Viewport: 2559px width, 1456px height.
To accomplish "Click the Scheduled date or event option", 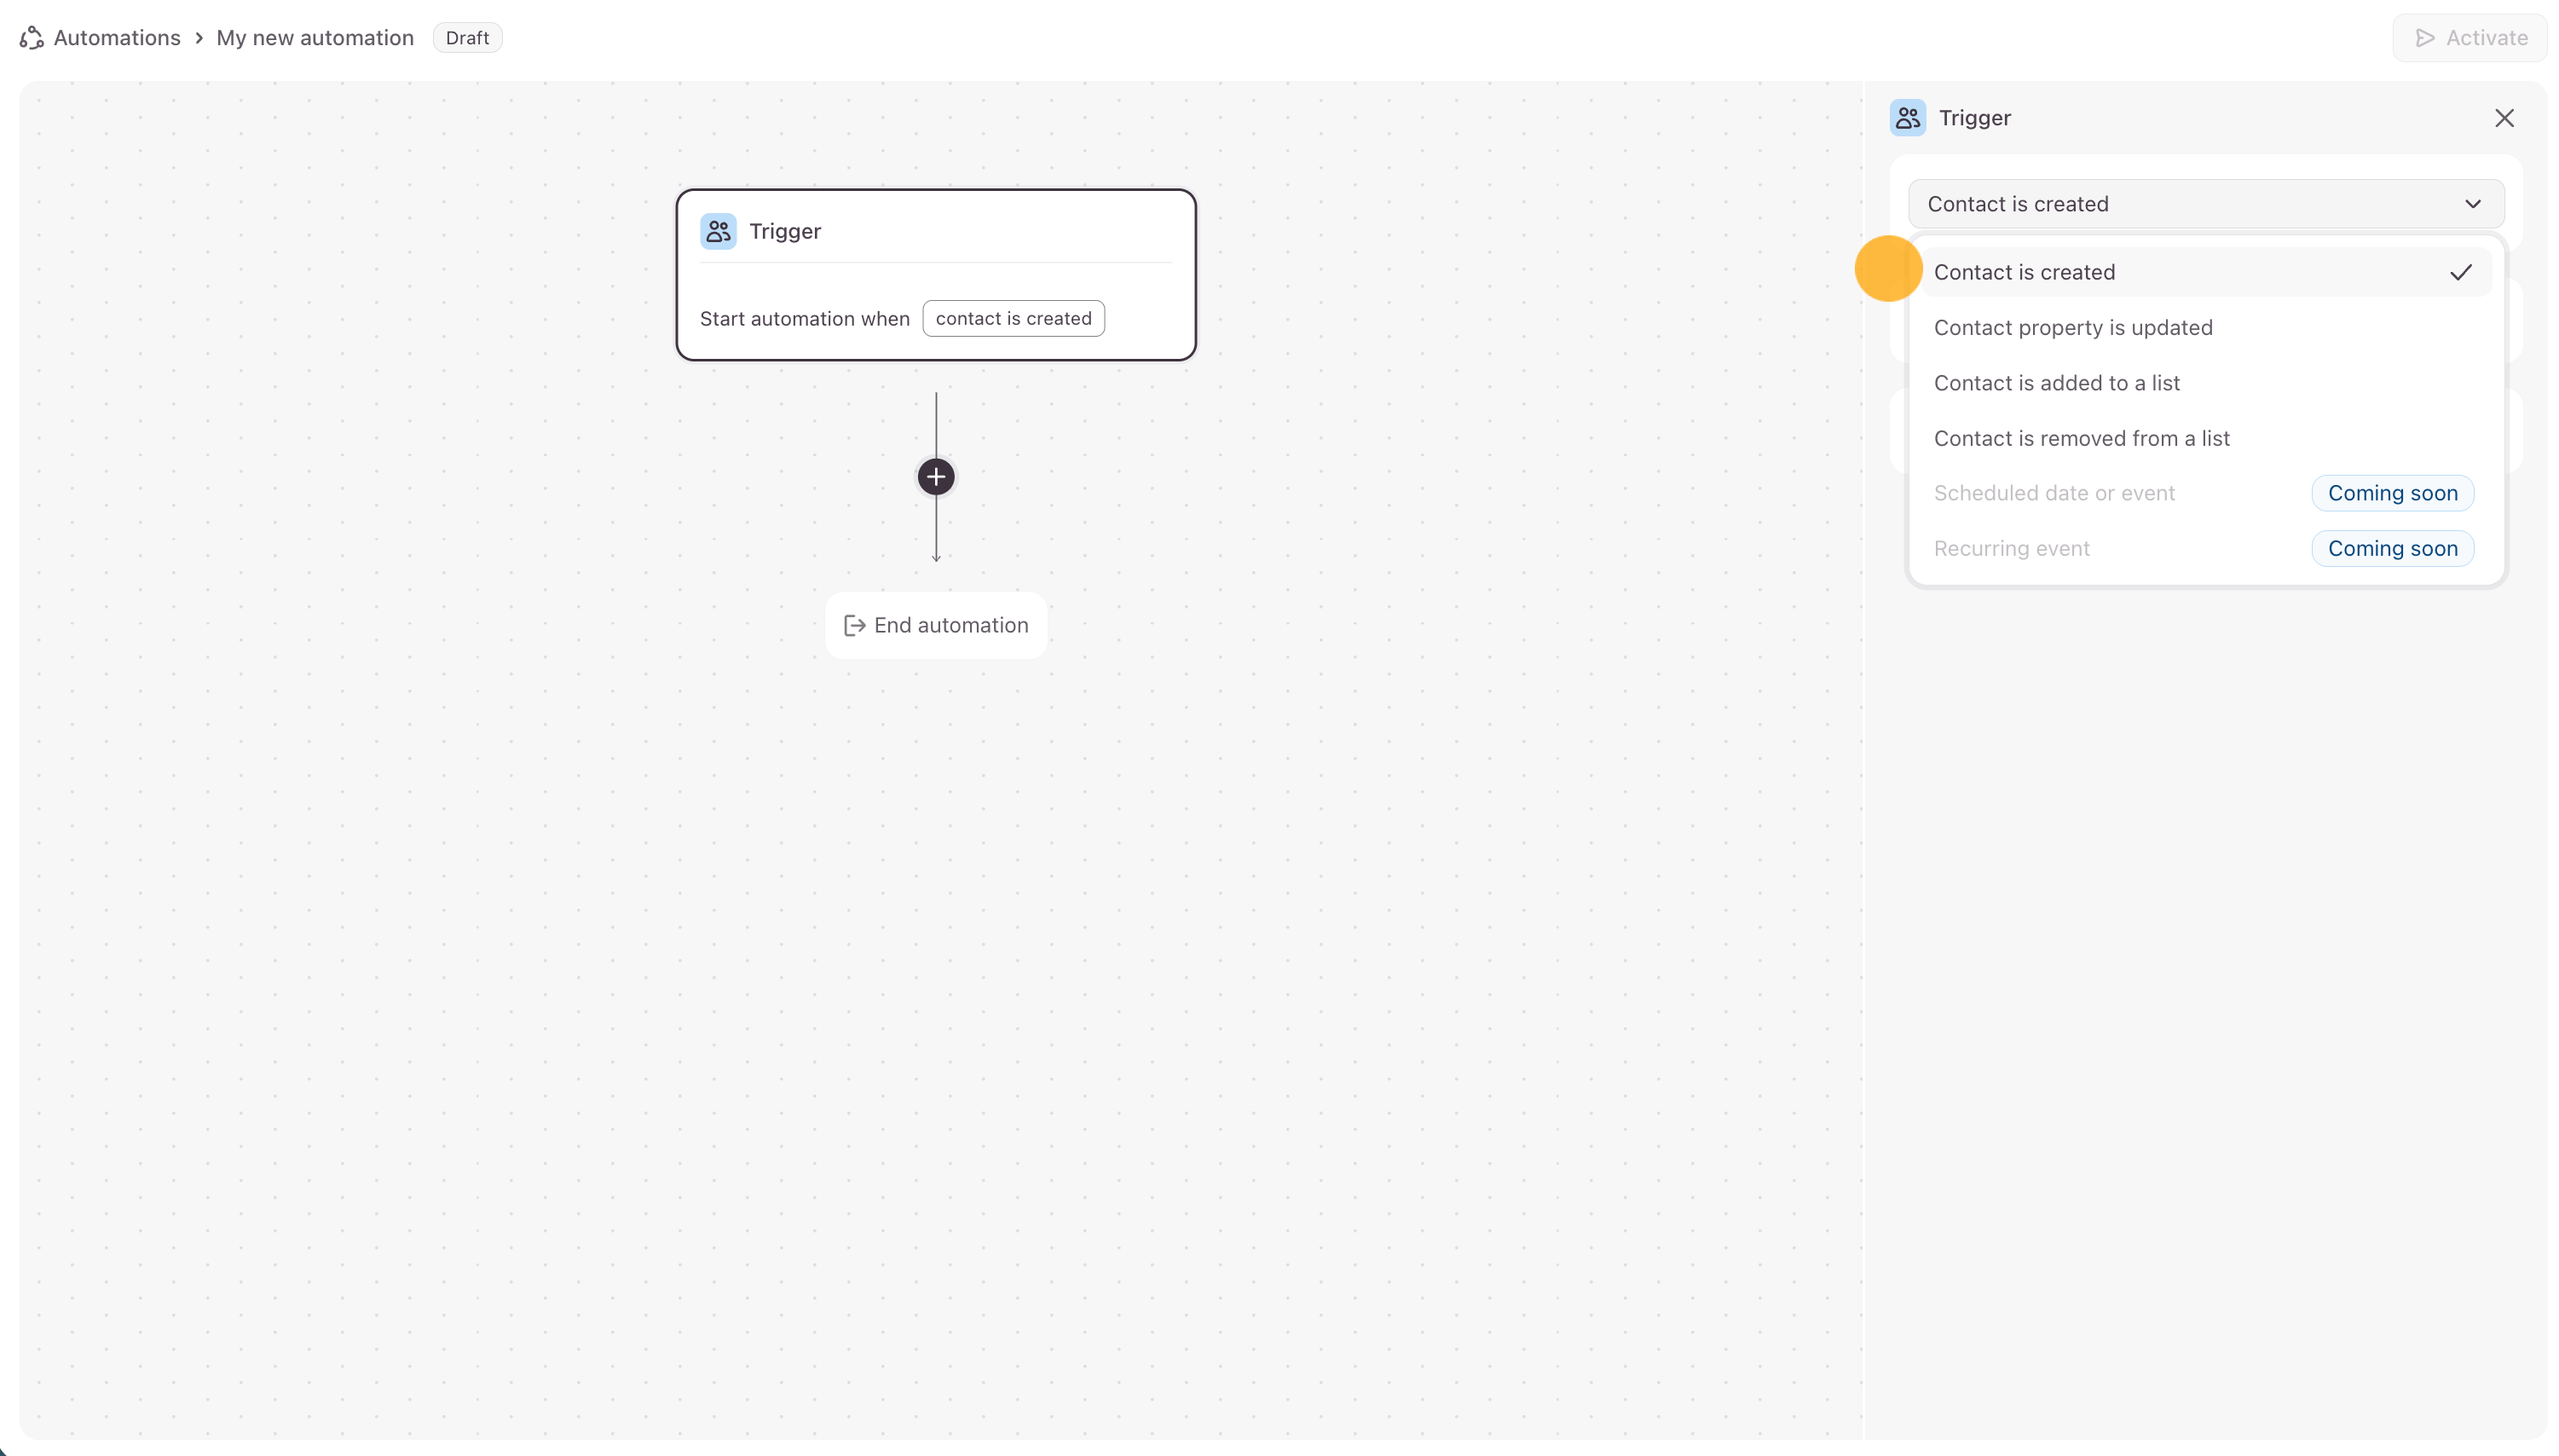I will point(2054,493).
